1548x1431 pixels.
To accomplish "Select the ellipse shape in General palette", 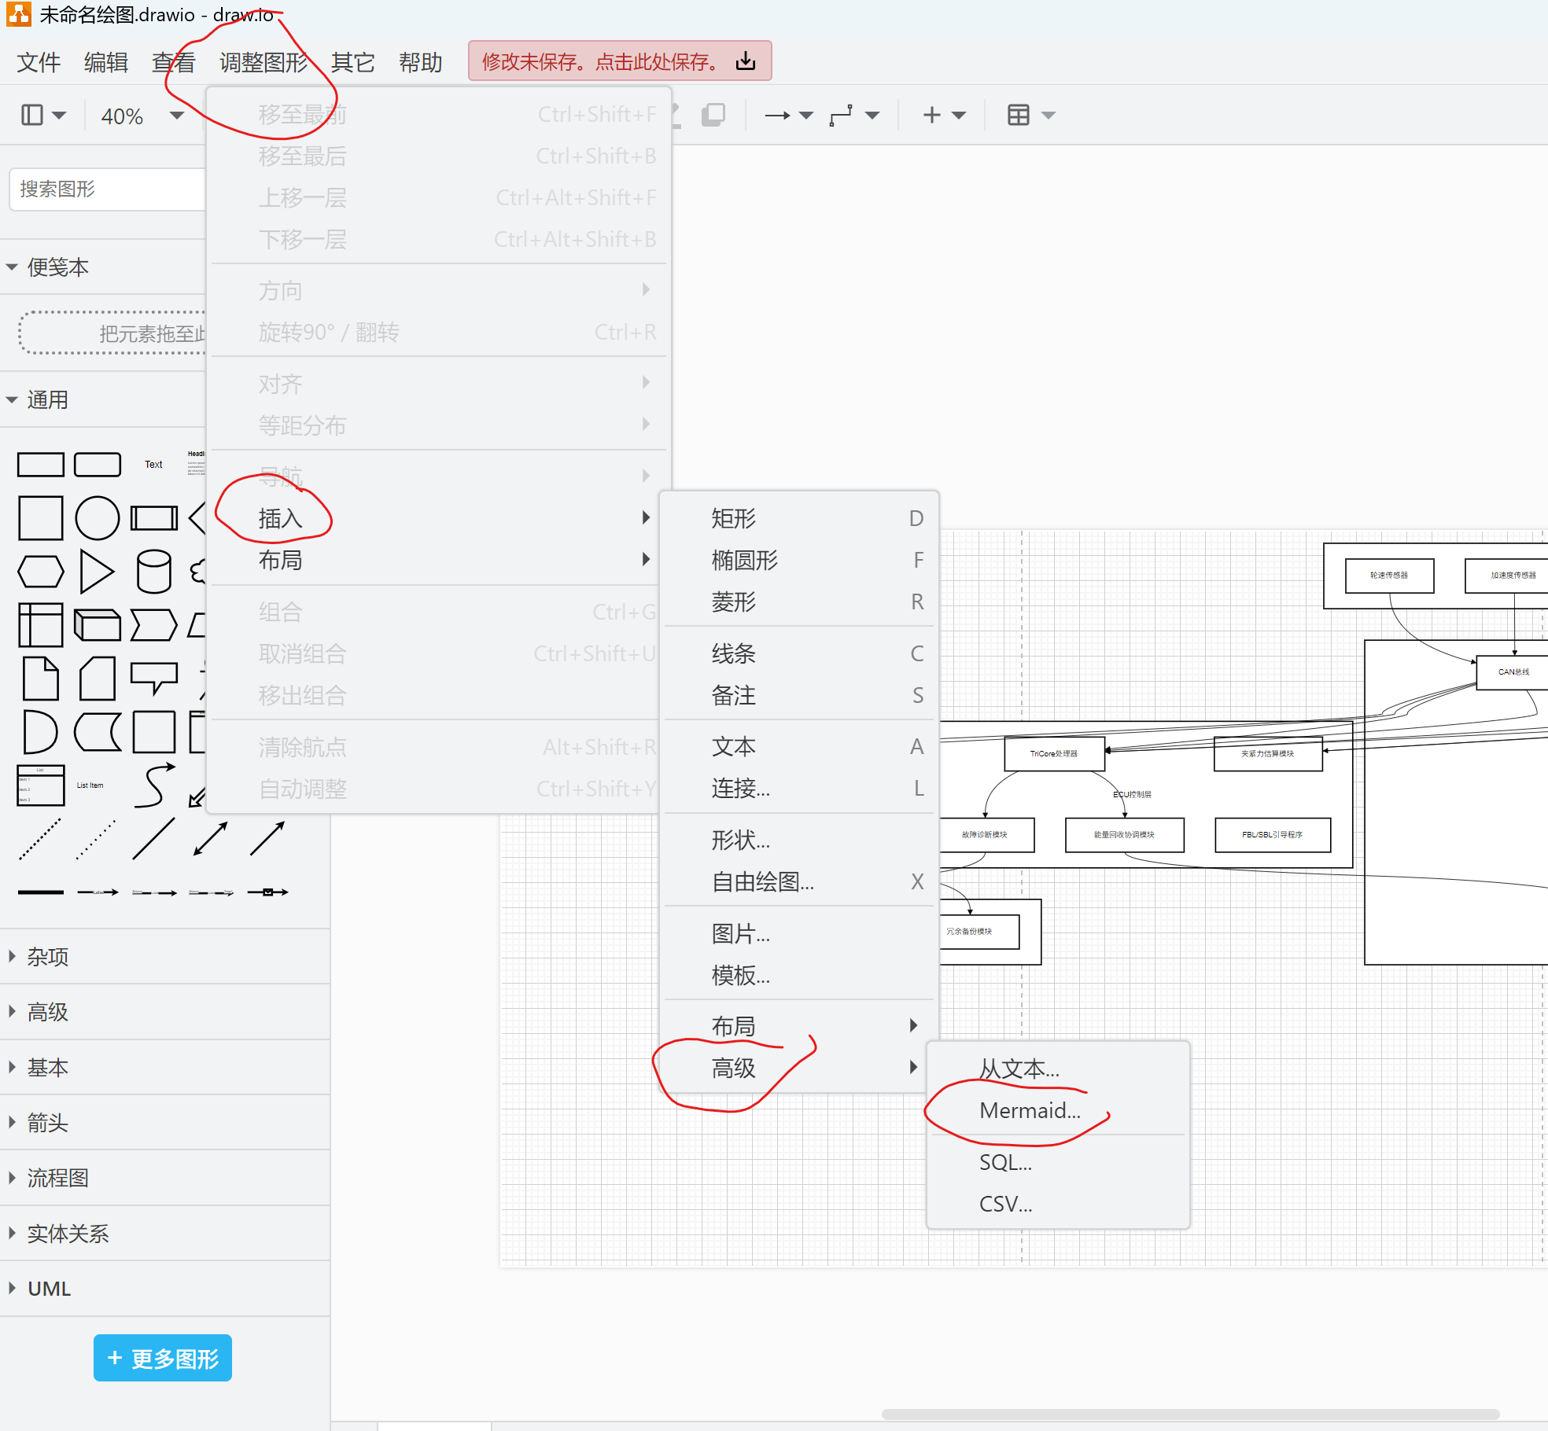I will (x=97, y=518).
